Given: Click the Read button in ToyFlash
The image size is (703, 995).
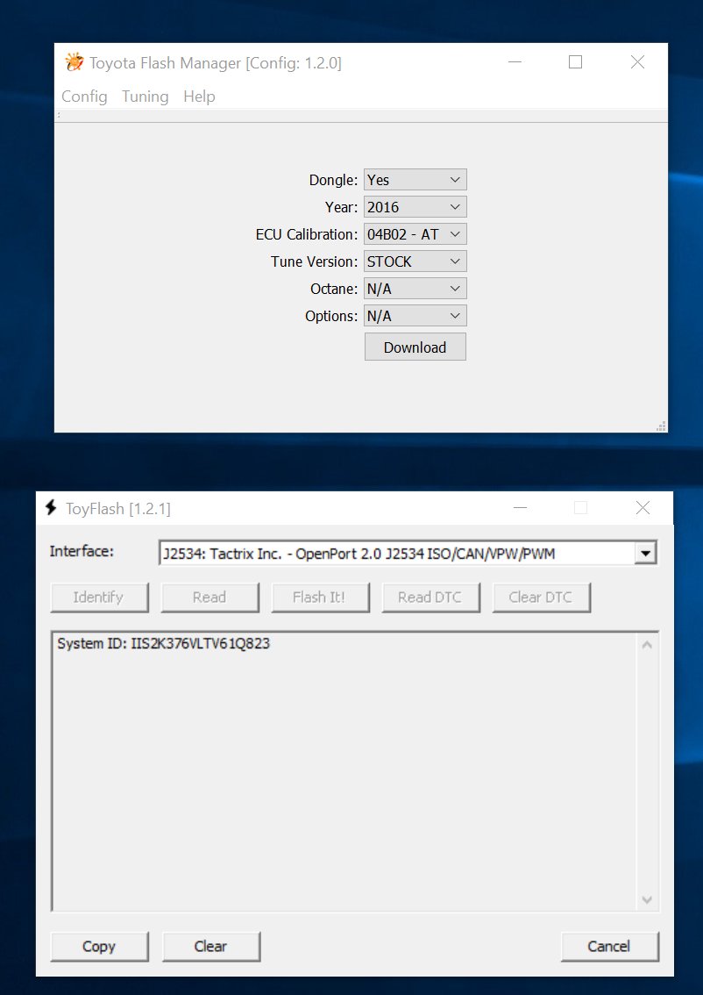Looking at the screenshot, I should (209, 598).
